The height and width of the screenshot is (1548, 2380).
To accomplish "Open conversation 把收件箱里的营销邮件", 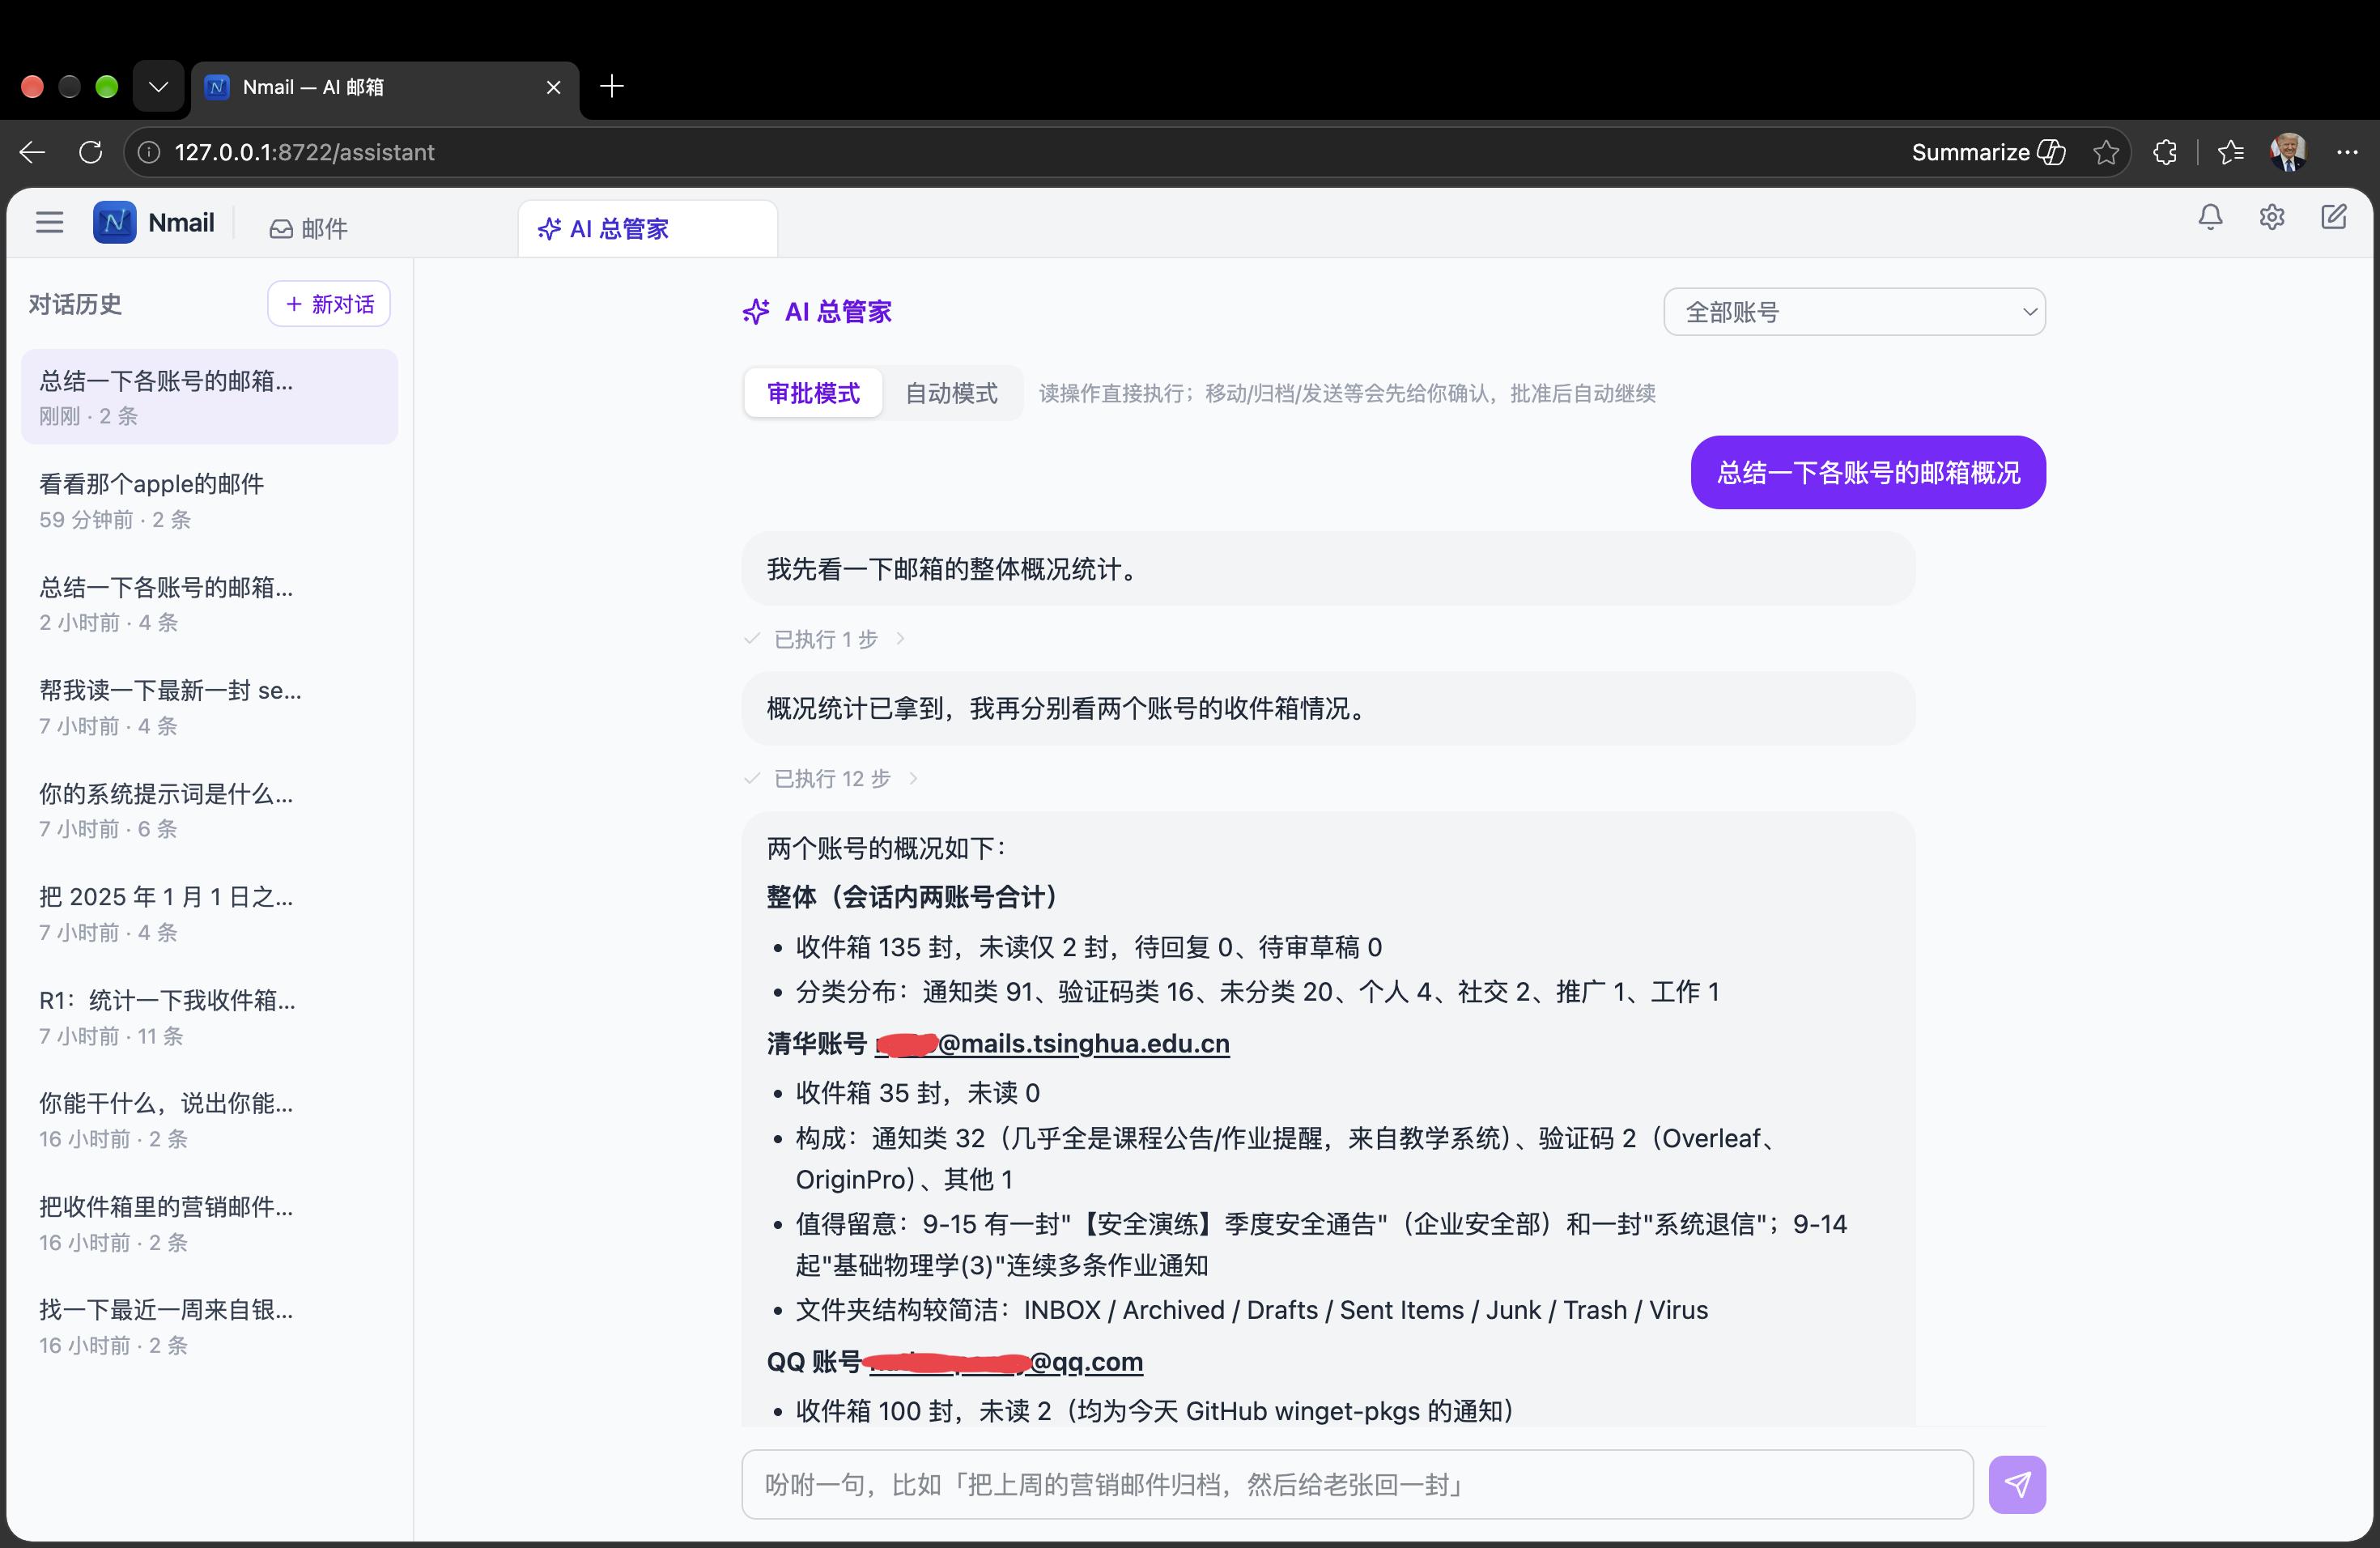I will (209, 1223).
